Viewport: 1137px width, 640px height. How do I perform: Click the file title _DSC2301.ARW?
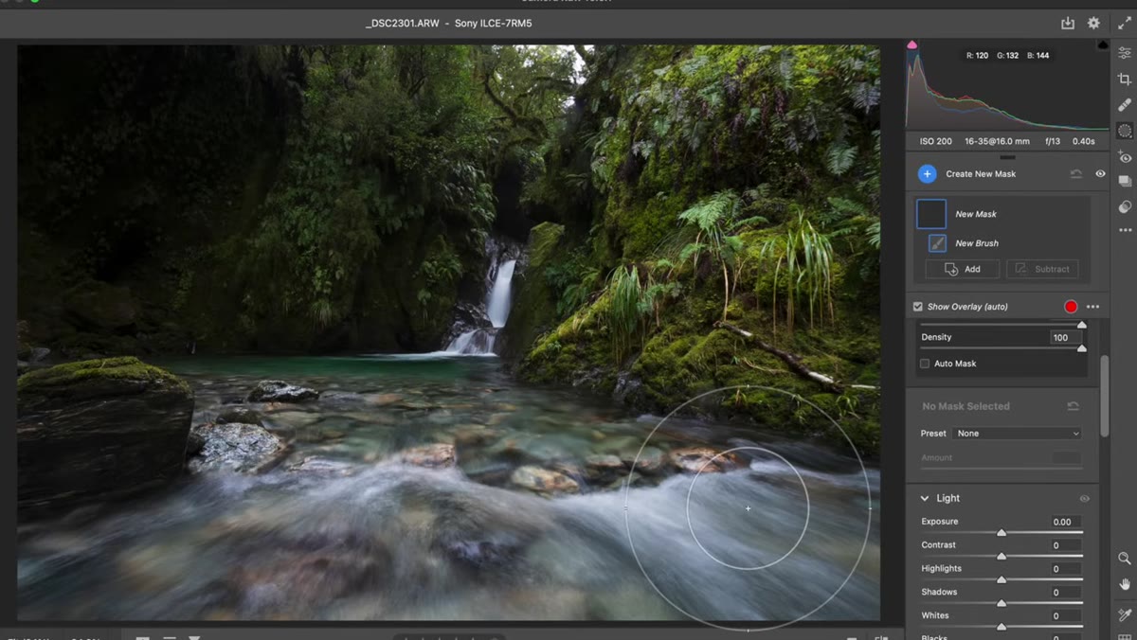pos(401,23)
